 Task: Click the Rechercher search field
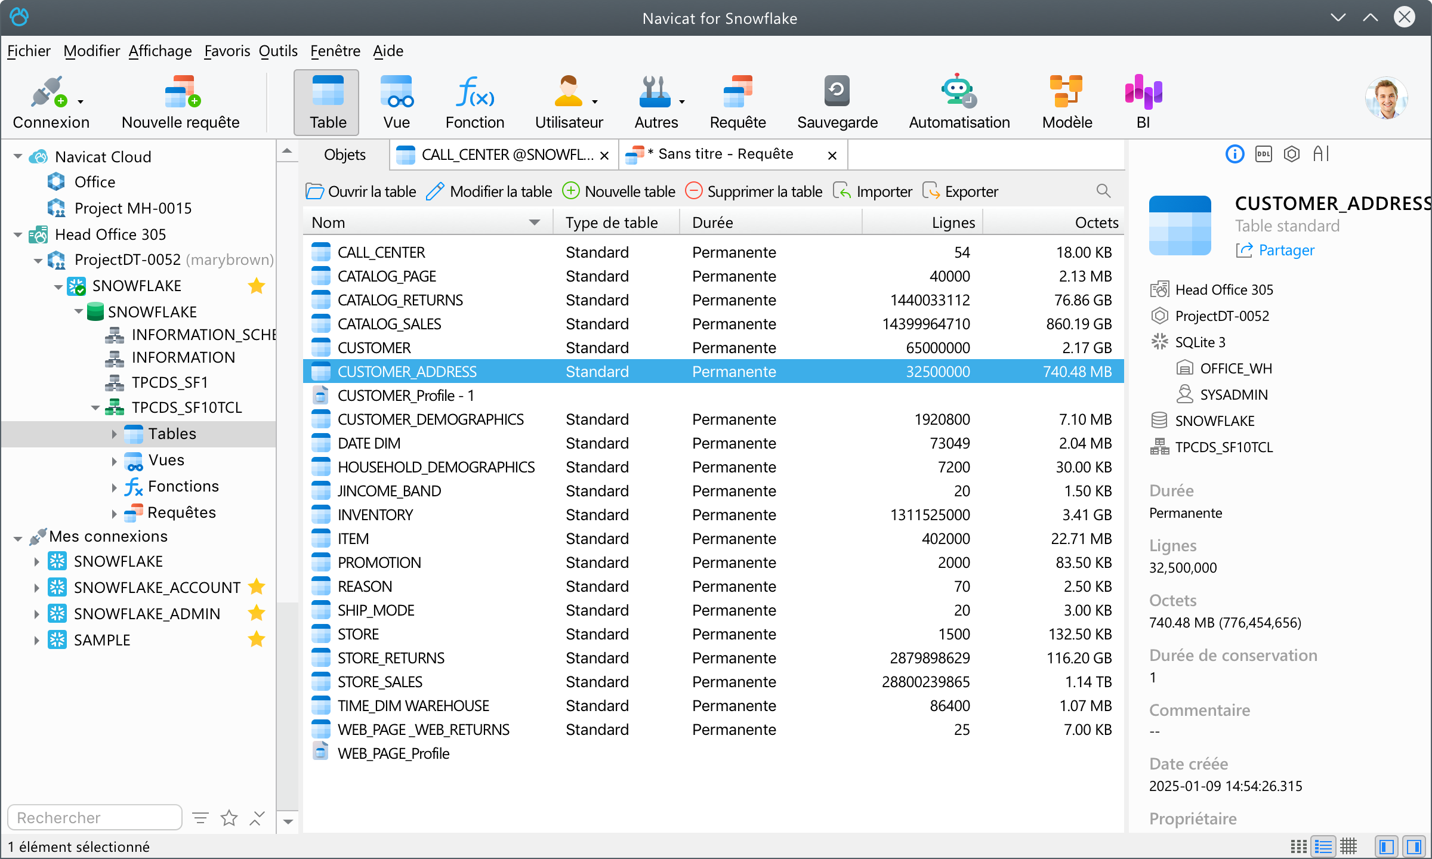point(95,817)
